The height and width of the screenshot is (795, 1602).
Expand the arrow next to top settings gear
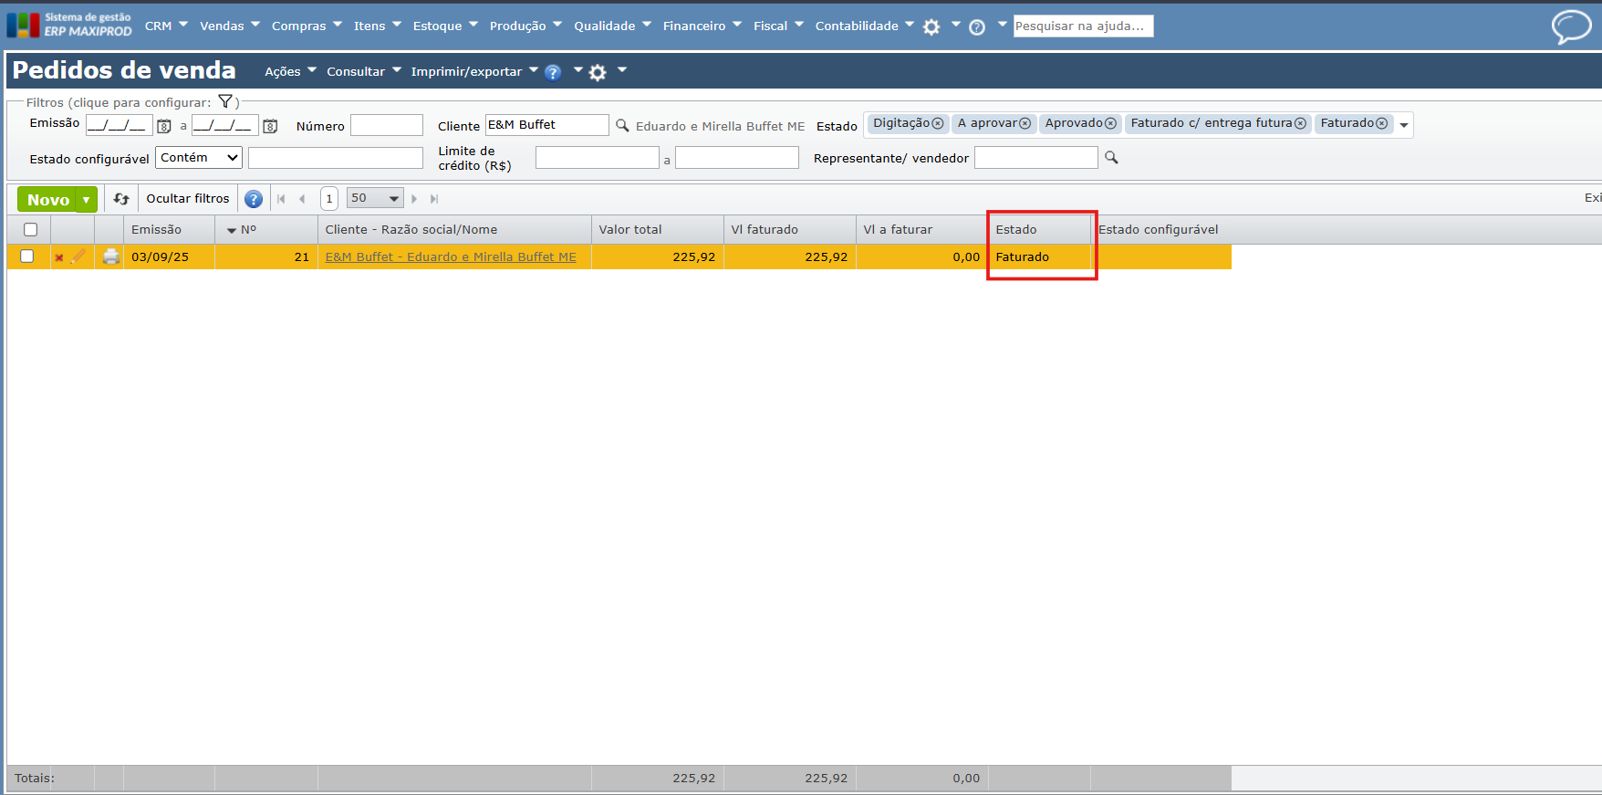click(x=955, y=25)
